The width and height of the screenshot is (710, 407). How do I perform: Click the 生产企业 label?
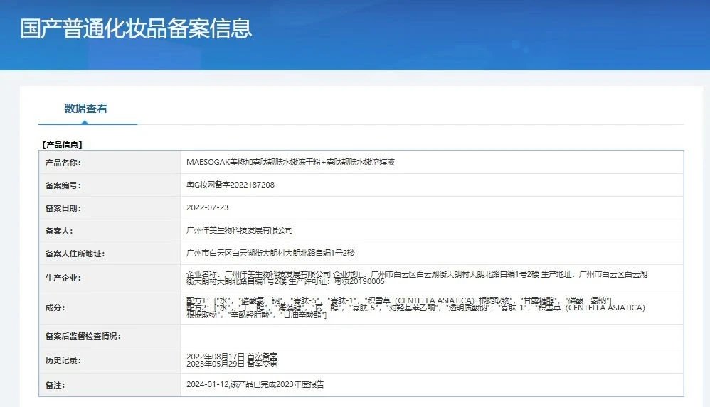(x=63, y=278)
